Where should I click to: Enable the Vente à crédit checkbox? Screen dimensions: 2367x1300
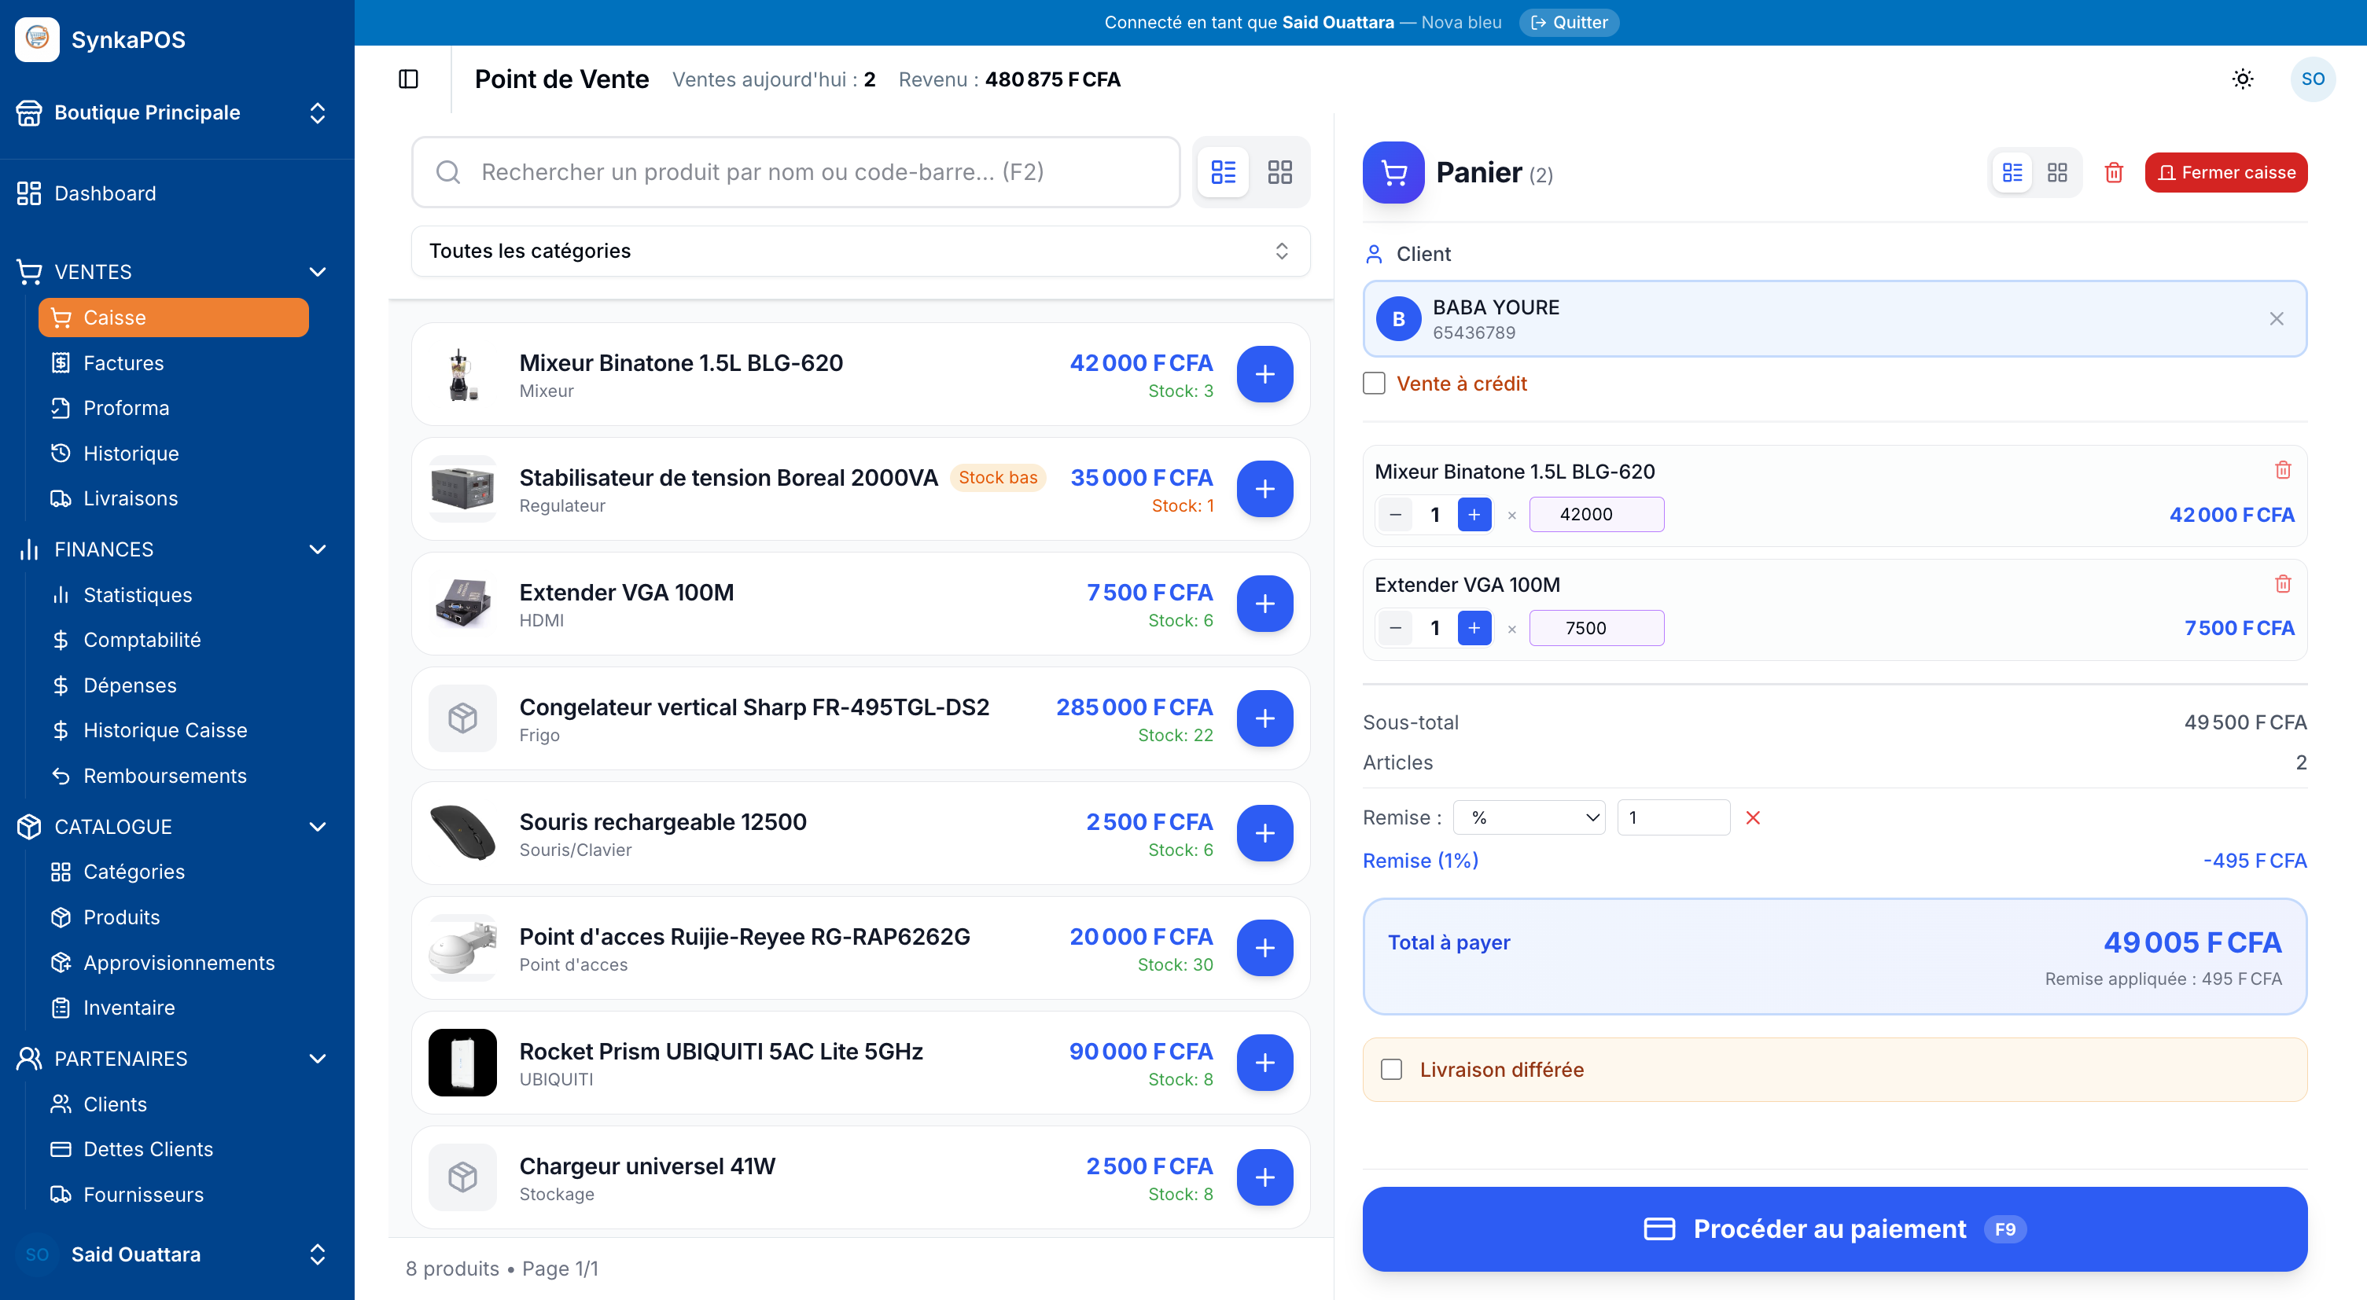coord(1374,383)
